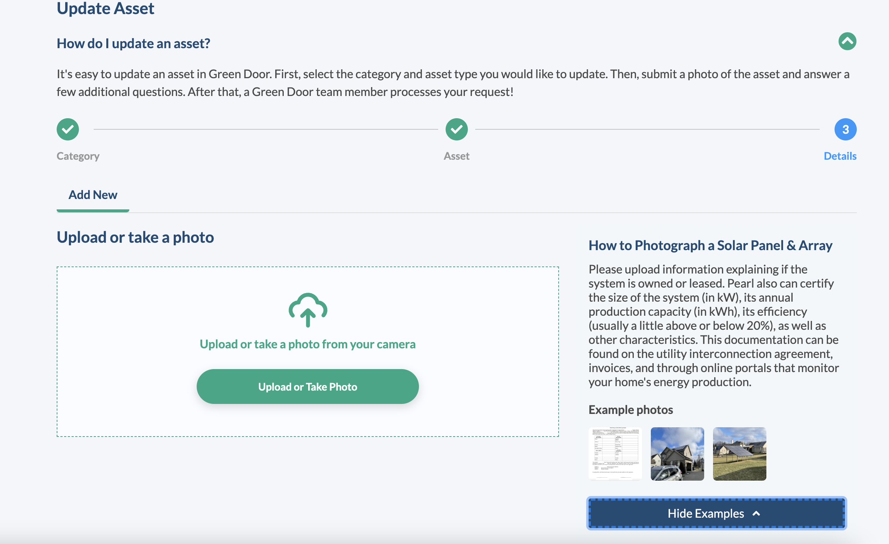The width and height of the screenshot is (889, 544).
Task: Toggle the Add New tab
Action: coord(93,195)
